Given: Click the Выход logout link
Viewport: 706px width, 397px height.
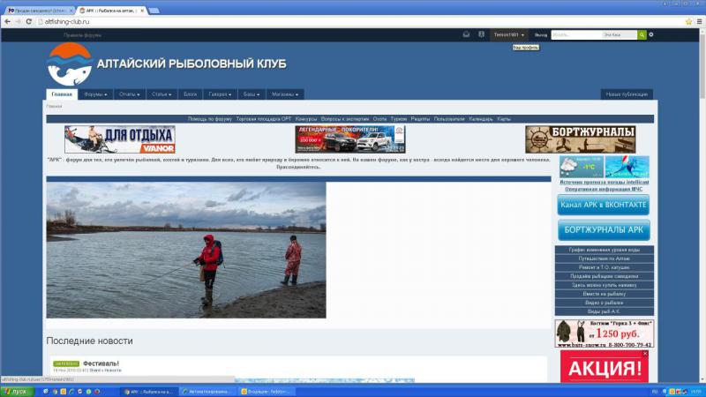Looking at the screenshot, I should point(541,34).
